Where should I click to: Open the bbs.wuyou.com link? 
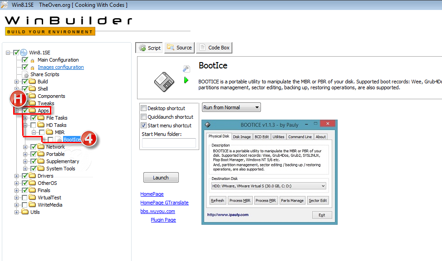click(x=157, y=211)
